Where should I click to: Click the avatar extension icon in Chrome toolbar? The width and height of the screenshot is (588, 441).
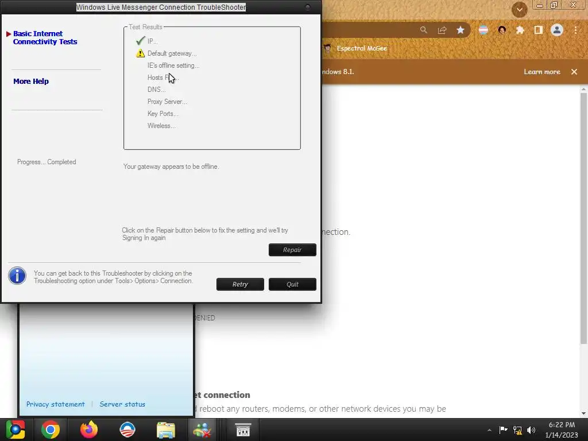pos(502,30)
